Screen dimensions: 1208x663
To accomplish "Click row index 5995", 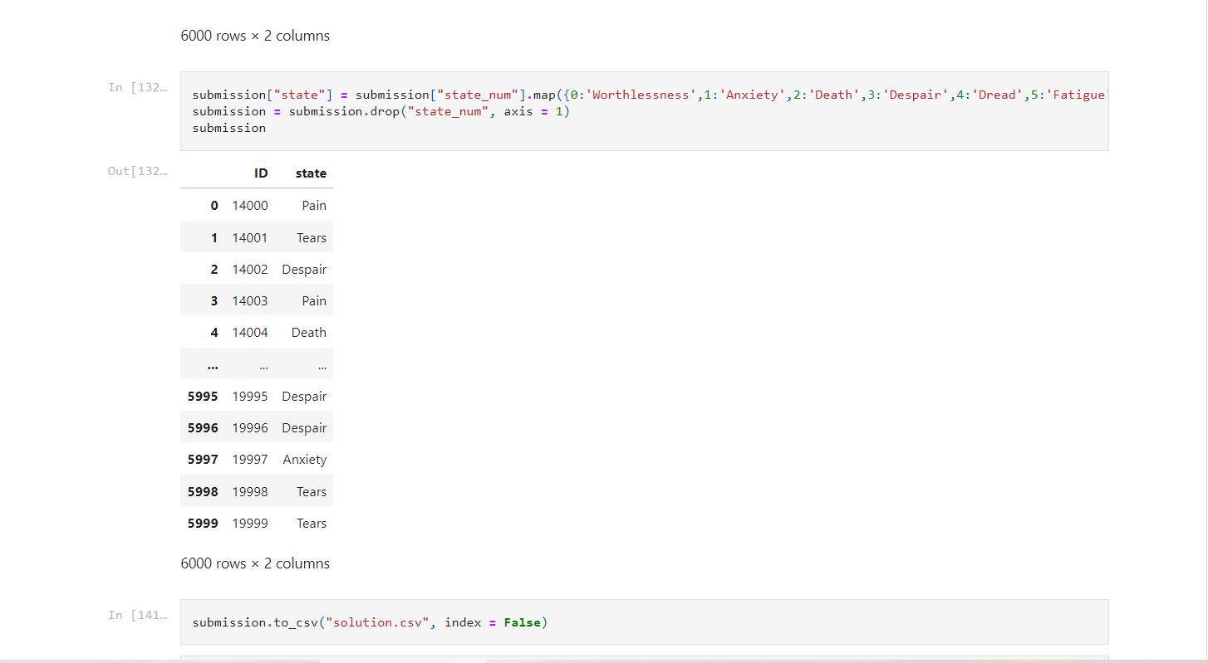I will pos(203,396).
